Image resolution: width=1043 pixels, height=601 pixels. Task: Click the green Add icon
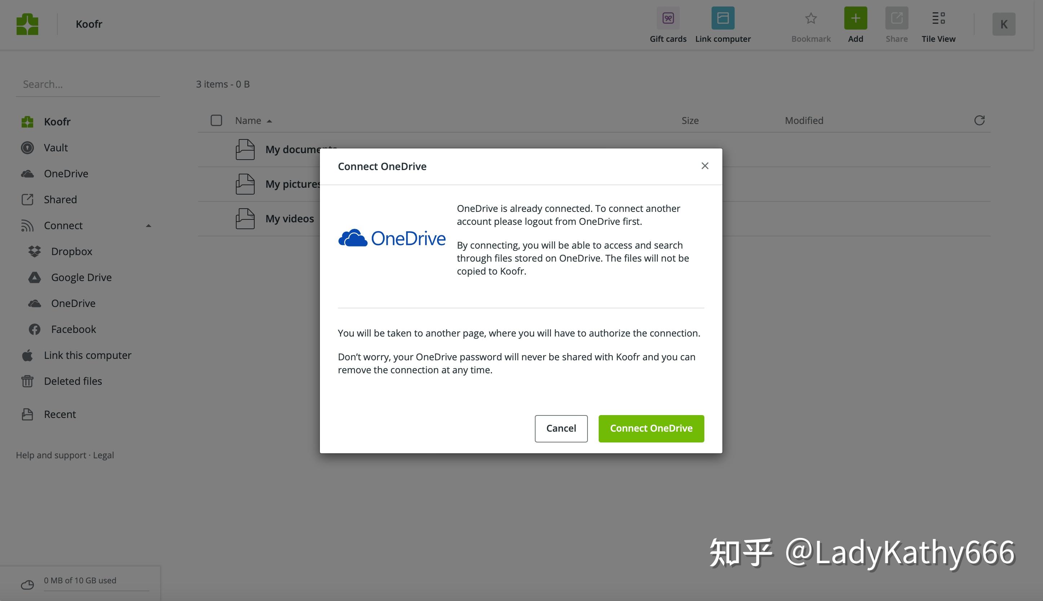coord(855,18)
